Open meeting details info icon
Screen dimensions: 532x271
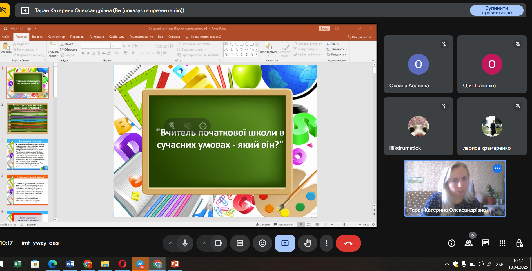(451, 243)
